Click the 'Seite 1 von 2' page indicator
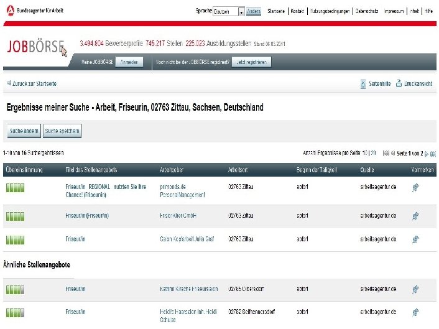The image size is (439, 329). pos(410,153)
